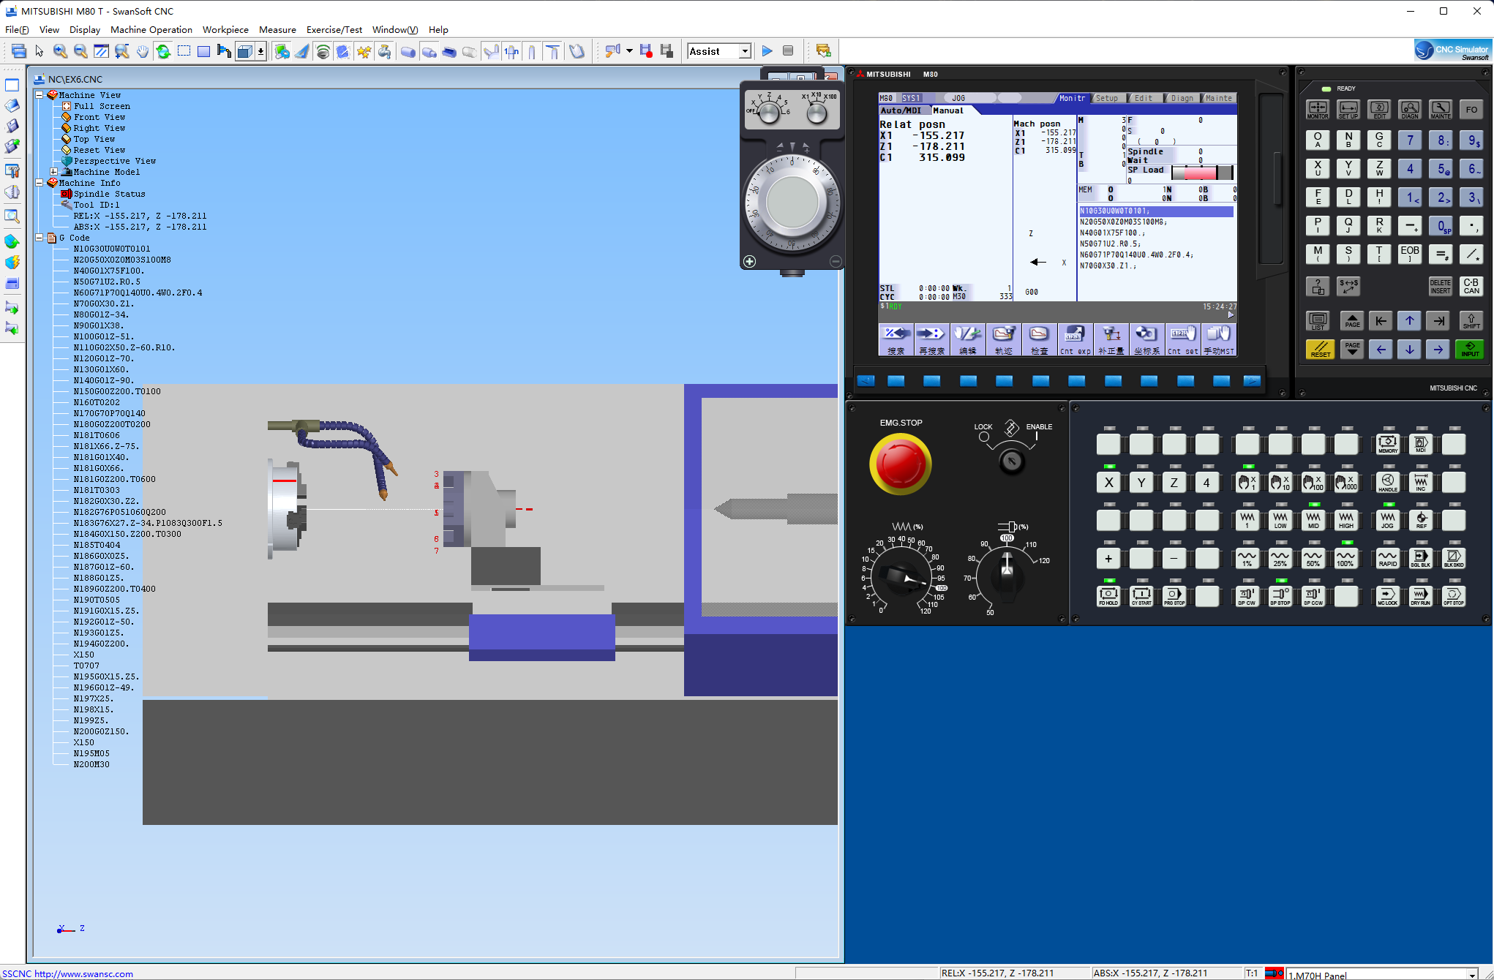Open the Machine Operation menu
The height and width of the screenshot is (980, 1494).
tap(151, 30)
